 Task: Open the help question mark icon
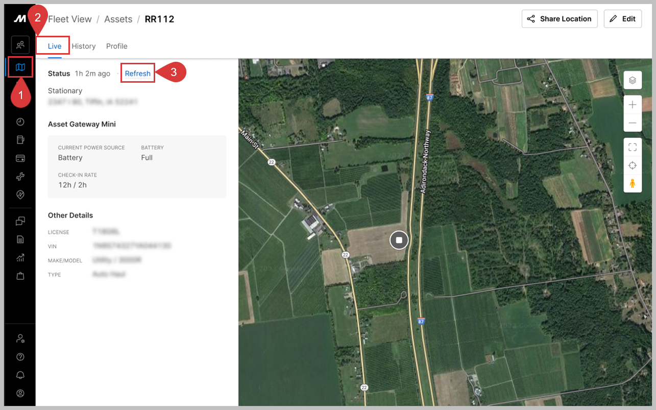20,357
